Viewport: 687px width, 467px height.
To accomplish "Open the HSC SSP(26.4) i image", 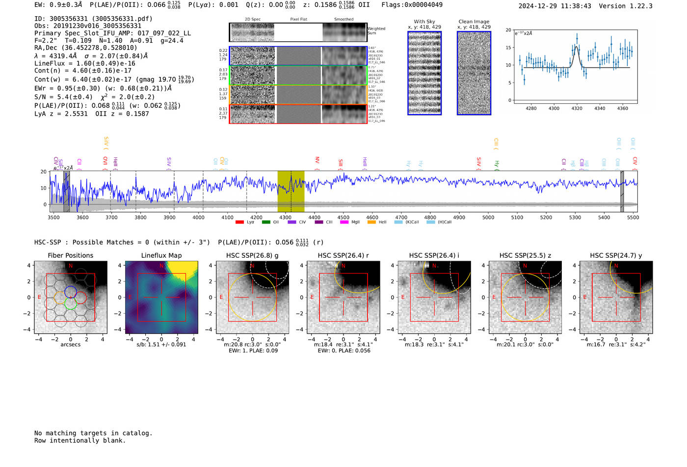I will 434,297.
